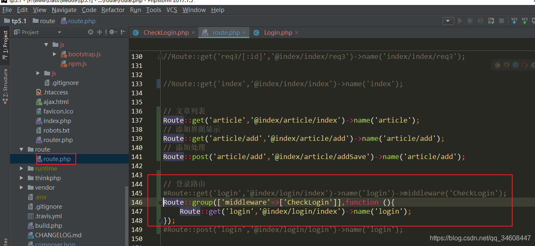Click the VCS Commit icon (green arrow)
The height and width of the screenshot is (246, 535).
525,21
